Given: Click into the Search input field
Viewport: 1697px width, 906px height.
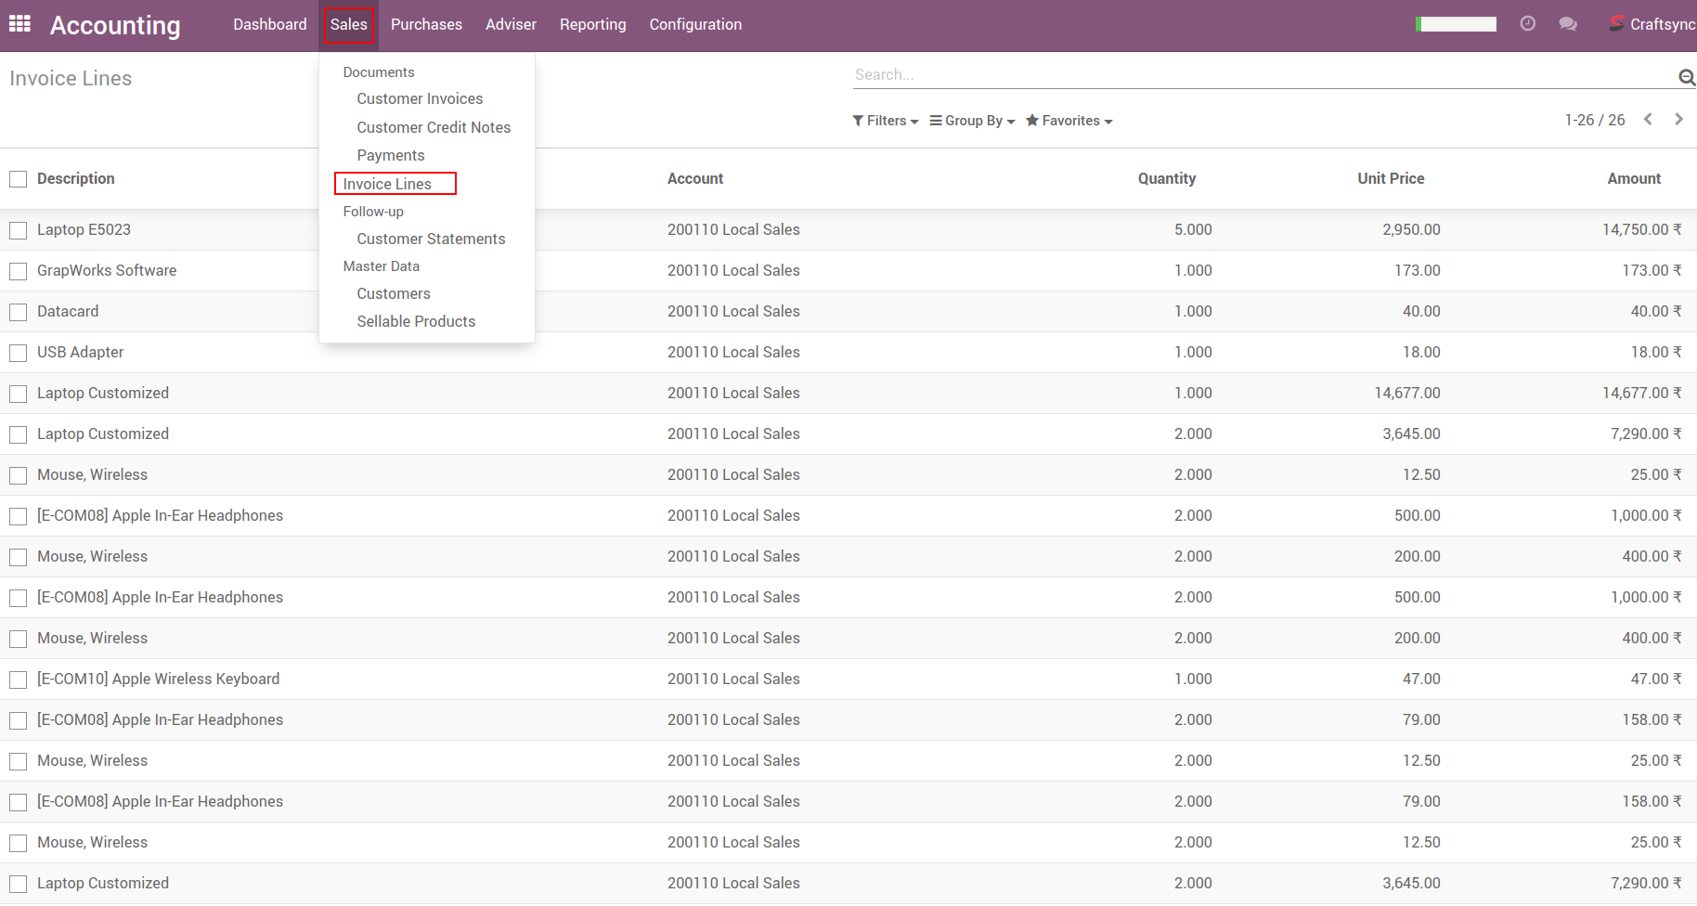Looking at the screenshot, I should pyautogui.click(x=1263, y=74).
